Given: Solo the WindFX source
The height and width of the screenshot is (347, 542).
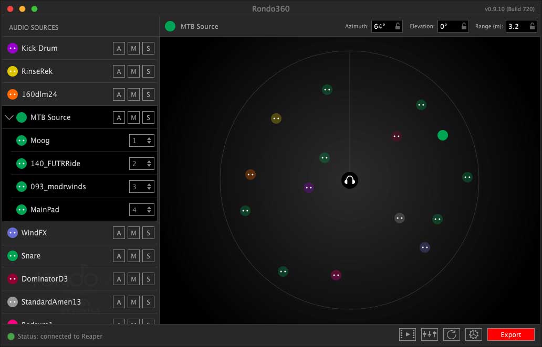Looking at the screenshot, I should (x=148, y=233).
